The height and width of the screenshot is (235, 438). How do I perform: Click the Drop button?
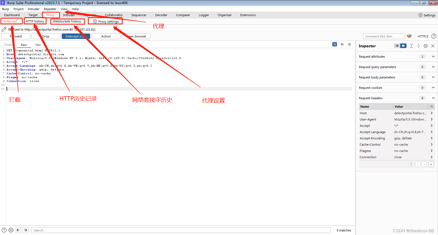tap(46, 36)
